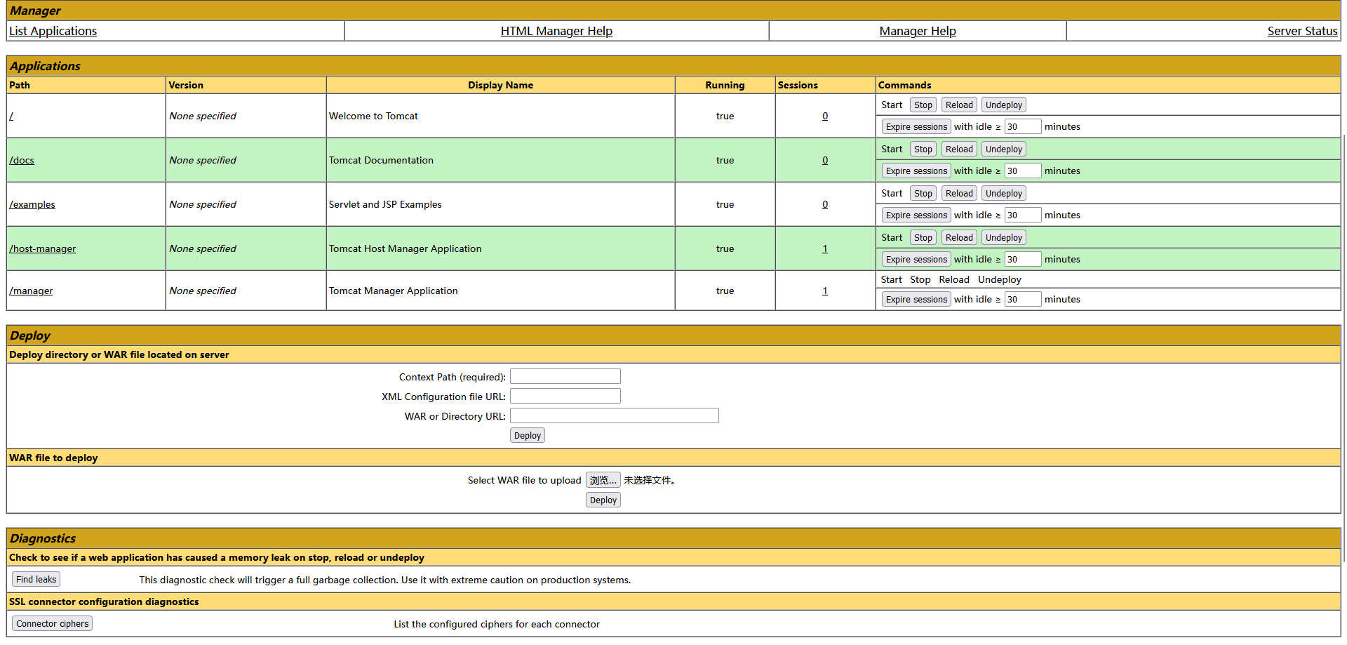Image resolution: width=1347 pixels, height=645 pixels.
Task: Expire sessions for /host-manager application
Action: coord(916,259)
